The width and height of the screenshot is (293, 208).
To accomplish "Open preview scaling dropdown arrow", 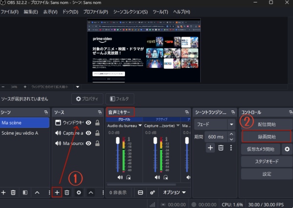I will (78, 87).
